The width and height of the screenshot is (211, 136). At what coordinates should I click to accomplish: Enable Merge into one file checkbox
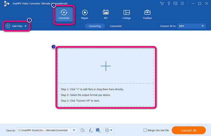[x=145, y=130]
